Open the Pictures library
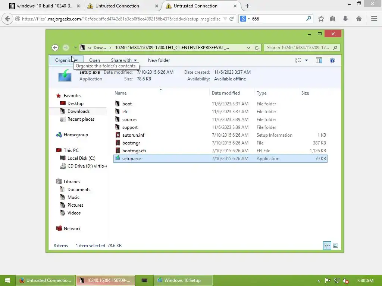382x286 pixels. click(x=75, y=205)
